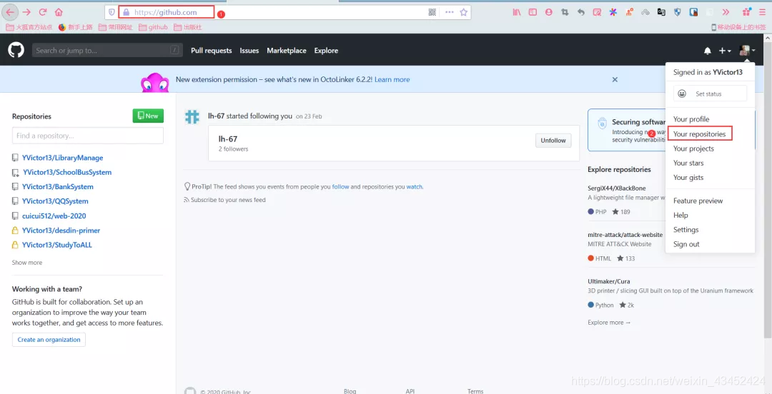Image resolution: width=772 pixels, height=394 pixels.
Task: Expand repository list with Show more
Action: pos(27,263)
